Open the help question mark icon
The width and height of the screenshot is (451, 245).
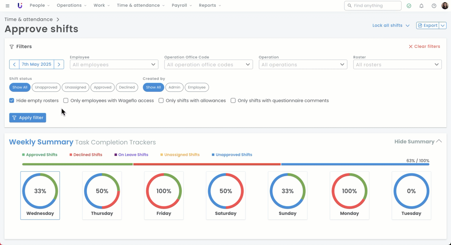434,6
